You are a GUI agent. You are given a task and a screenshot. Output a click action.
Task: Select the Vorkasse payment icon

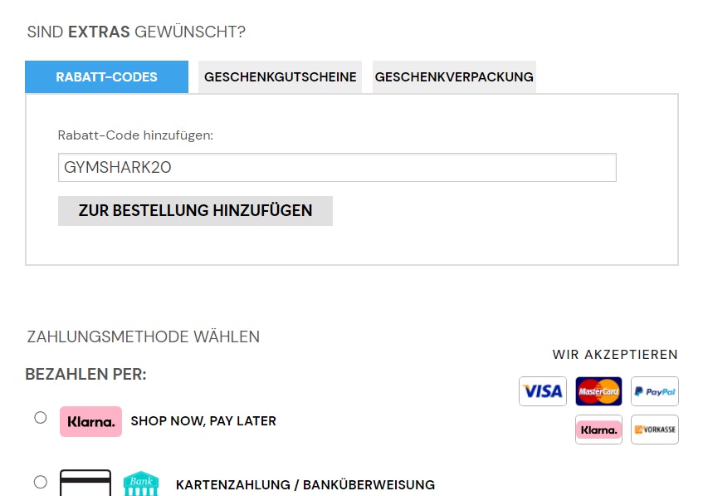[654, 430]
